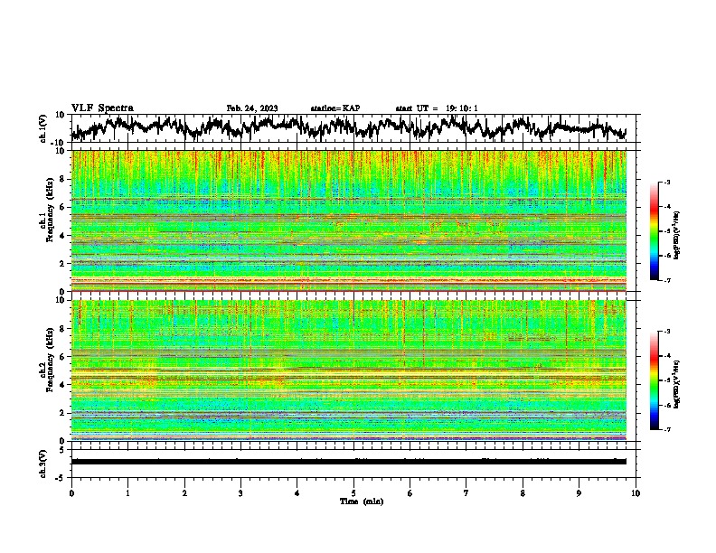Click the ch.1 colorbar log(PSD) unit label

[x=677, y=235]
